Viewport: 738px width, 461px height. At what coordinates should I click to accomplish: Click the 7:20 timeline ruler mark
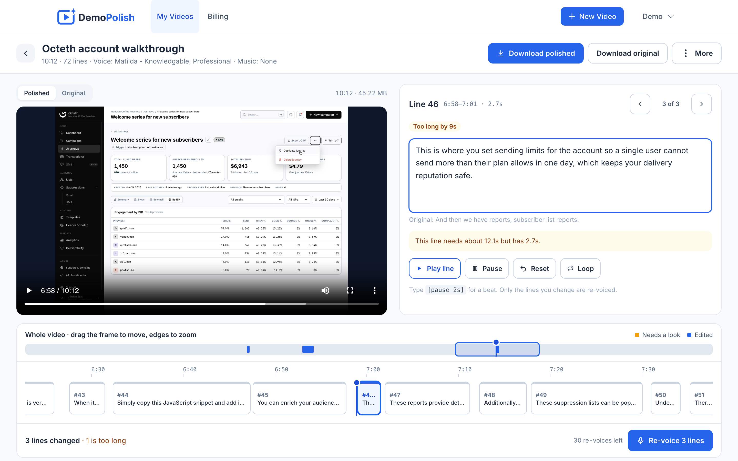(556, 370)
